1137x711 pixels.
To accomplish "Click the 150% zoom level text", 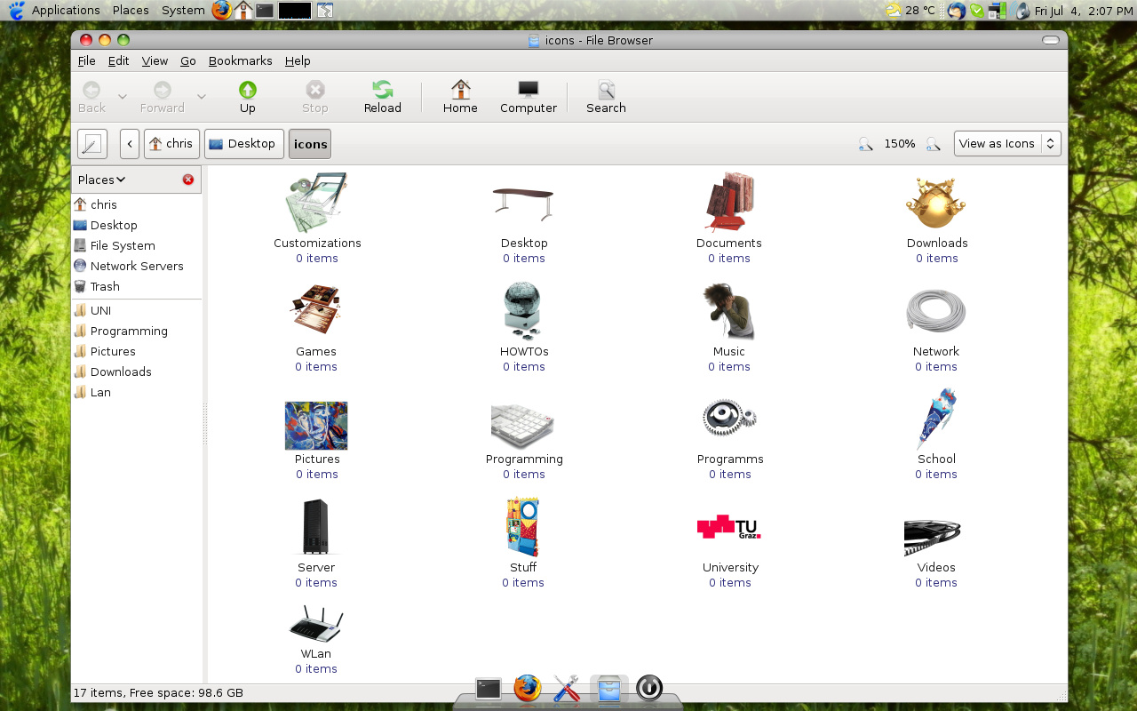I will (x=899, y=144).
